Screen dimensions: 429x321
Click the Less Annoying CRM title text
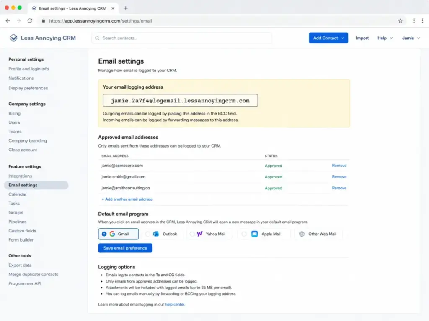[x=48, y=38]
